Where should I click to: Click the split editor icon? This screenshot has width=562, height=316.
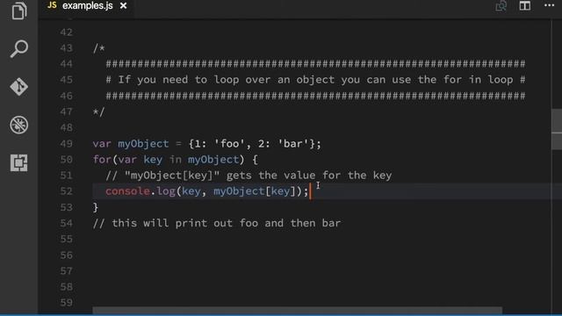[x=525, y=6]
